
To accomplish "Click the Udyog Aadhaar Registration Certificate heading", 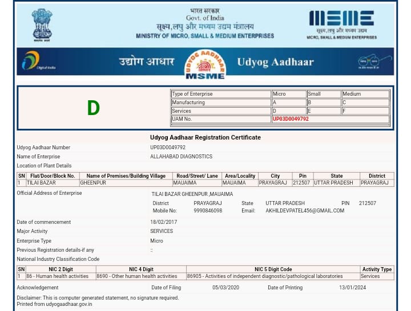I will click(205, 137).
